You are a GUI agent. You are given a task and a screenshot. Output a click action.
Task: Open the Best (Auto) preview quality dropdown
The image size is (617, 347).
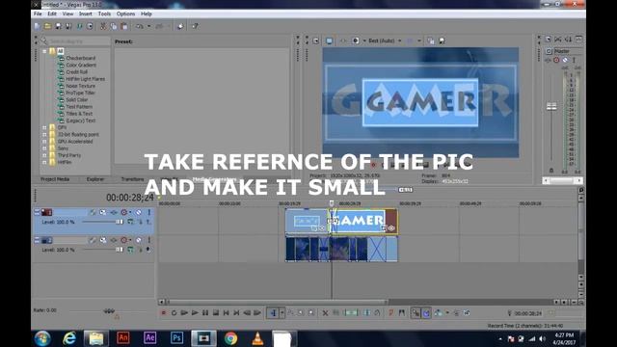pos(400,40)
